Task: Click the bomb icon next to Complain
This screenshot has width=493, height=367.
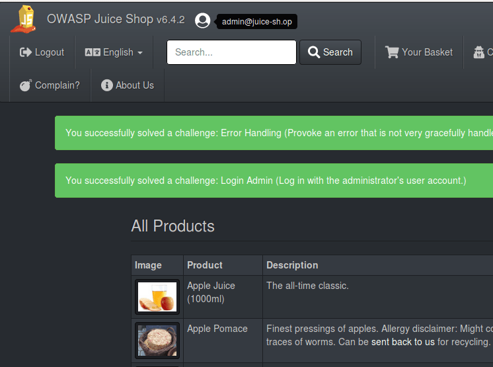Action: (26, 85)
